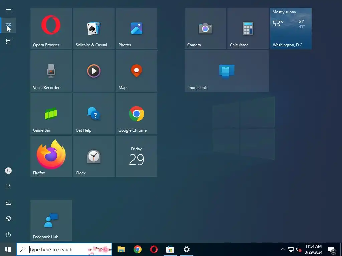
Task: Open the Maps tile
Action: pos(137,71)
